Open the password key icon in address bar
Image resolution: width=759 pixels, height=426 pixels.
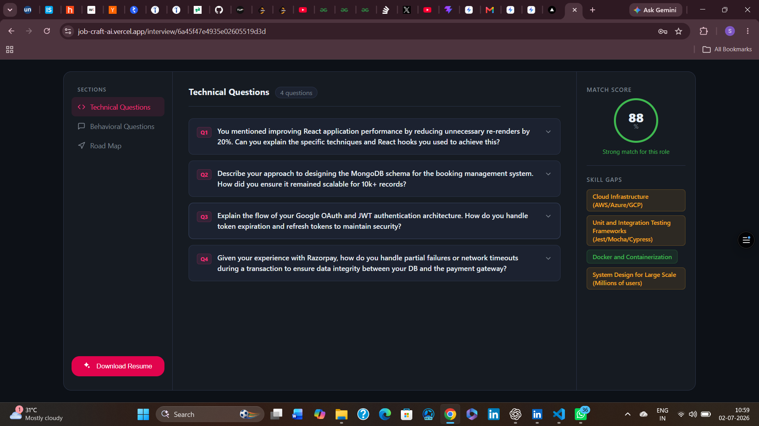(663, 31)
